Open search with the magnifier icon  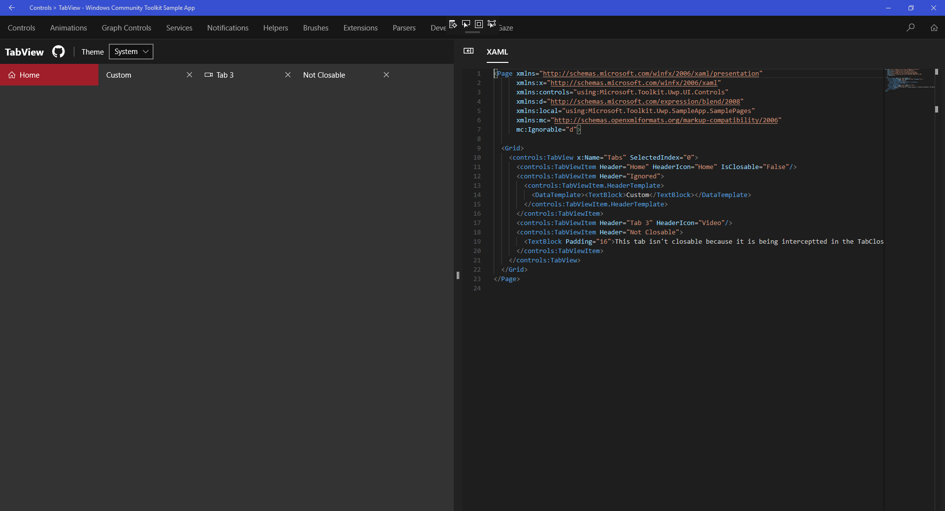tap(912, 28)
